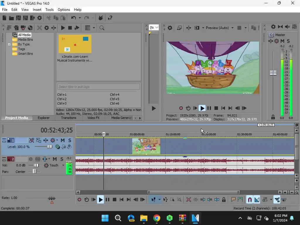
Task: Toggle Mute on Master bus
Action: tap(282, 41)
